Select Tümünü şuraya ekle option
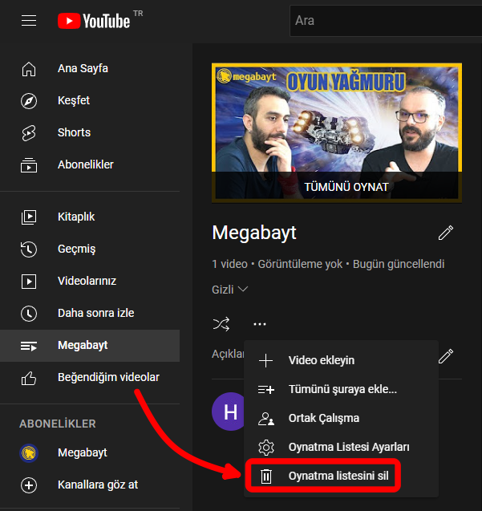Viewport: 482px width, 511px height. pyautogui.click(x=342, y=389)
